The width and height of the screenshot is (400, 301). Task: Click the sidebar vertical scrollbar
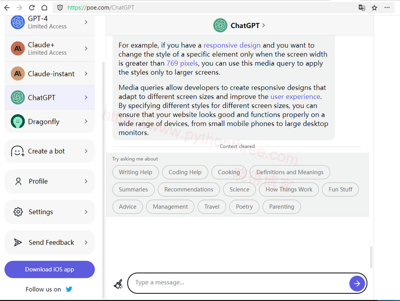click(x=103, y=180)
